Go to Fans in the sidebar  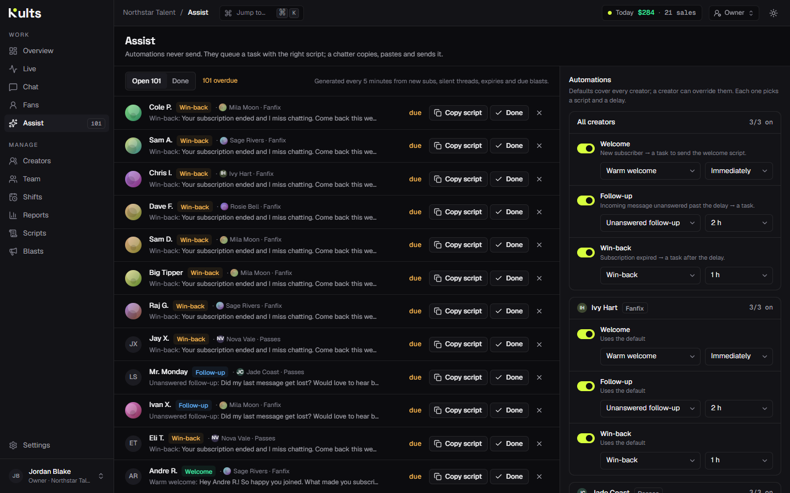click(57, 105)
